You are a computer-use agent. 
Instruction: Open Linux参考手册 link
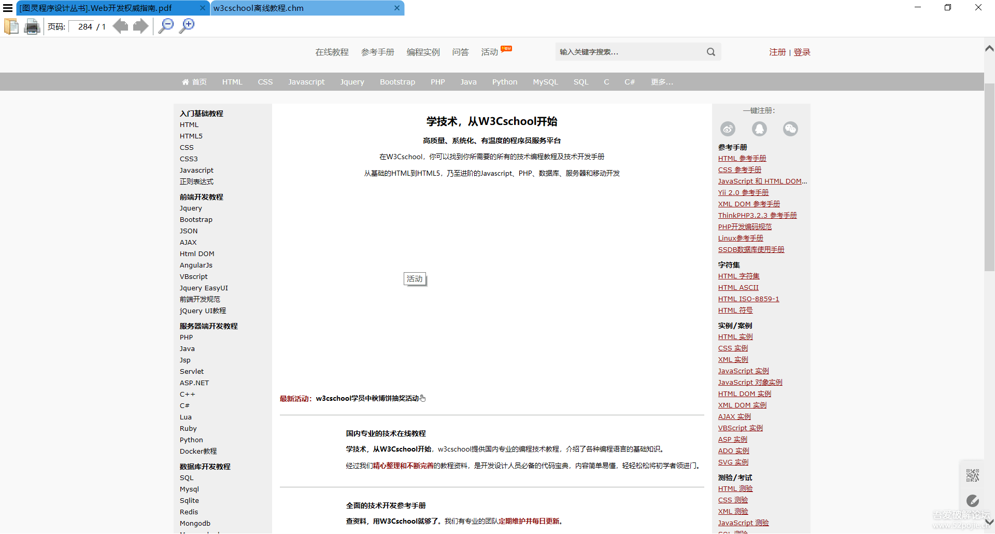point(741,238)
